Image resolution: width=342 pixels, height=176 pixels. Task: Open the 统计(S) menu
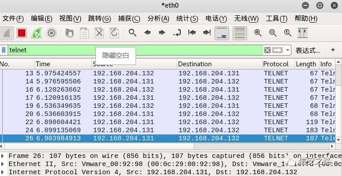[x=187, y=19]
